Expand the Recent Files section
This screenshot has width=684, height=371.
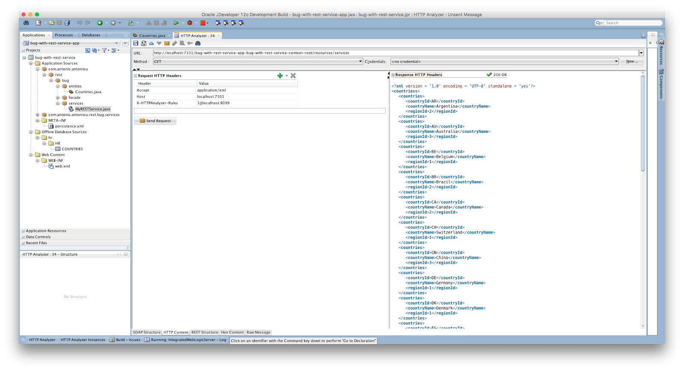pos(23,243)
